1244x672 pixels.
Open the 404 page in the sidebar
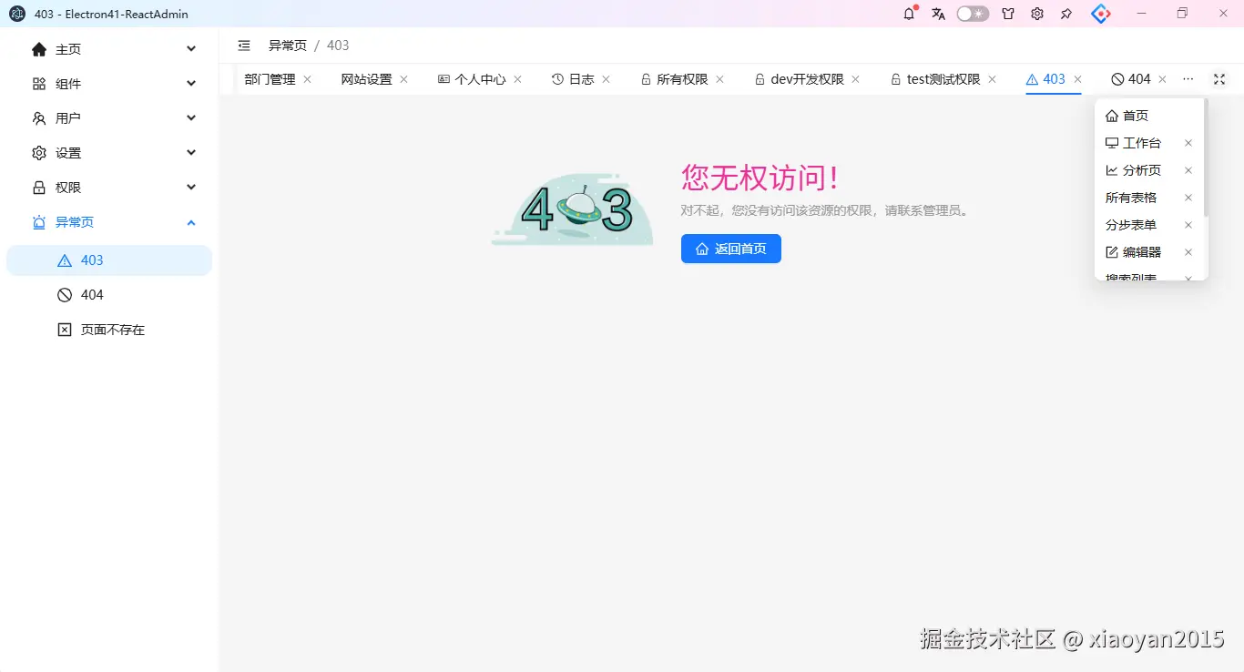point(109,295)
